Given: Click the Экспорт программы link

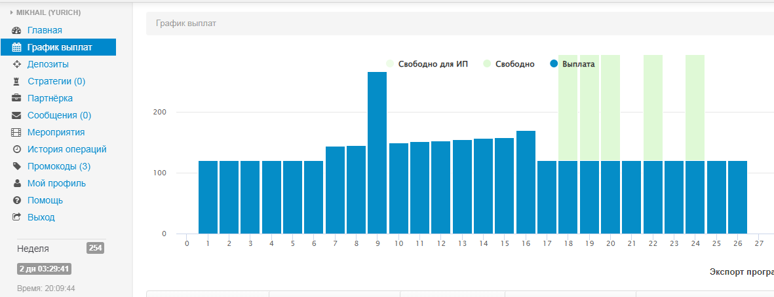Looking at the screenshot, I should click(741, 271).
